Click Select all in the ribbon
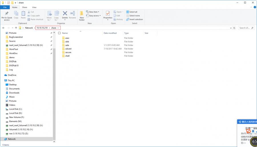Image resolution: width=257 pixels, height=147 pixels. click(x=132, y=12)
